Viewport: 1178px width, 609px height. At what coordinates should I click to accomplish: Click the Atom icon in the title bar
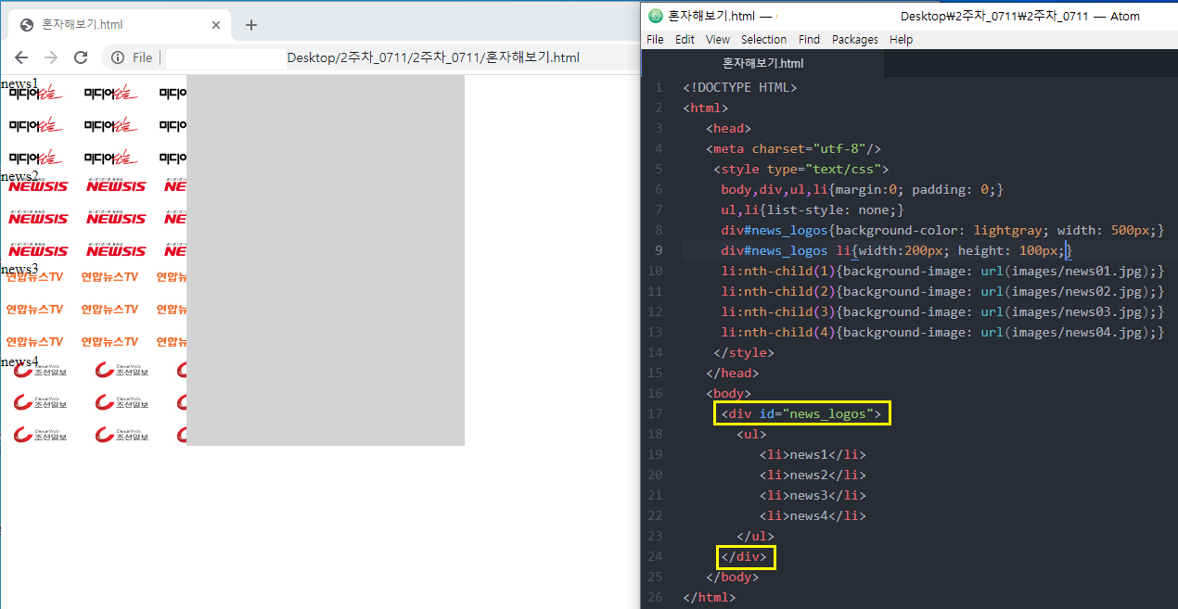pos(656,16)
